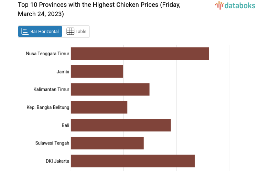The height and width of the screenshot is (171, 259).
Task: Click the Kalimantan Timur axis label
Action: pos(51,89)
